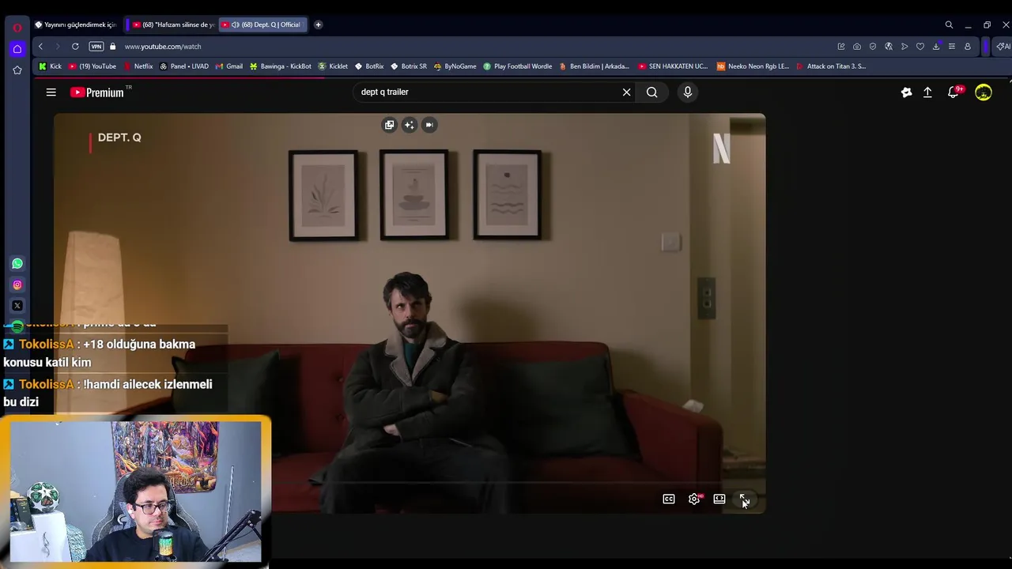
Task: View site security lock info
Action: point(112,47)
